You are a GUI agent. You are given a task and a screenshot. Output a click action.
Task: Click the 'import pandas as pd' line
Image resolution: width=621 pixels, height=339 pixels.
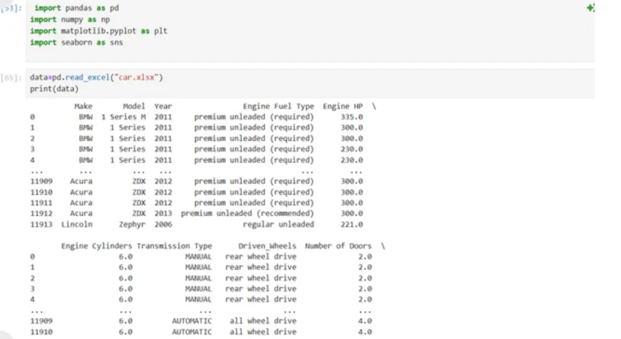pos(76,8)
